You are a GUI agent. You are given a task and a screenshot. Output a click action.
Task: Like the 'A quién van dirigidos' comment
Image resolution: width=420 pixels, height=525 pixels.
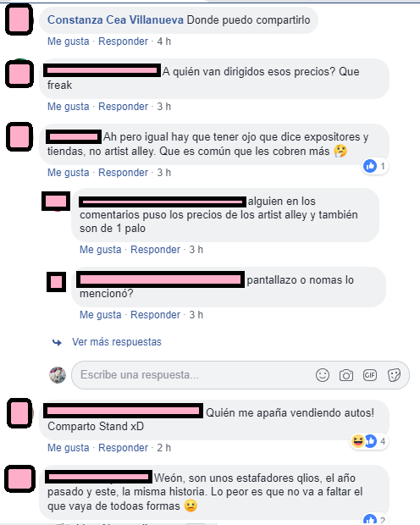[69, 107]
